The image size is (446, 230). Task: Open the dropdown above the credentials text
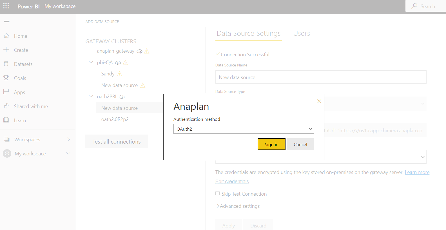423,157
